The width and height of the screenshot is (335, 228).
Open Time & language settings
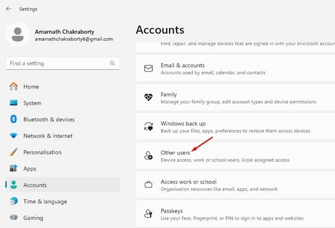[x=63, y=201]
